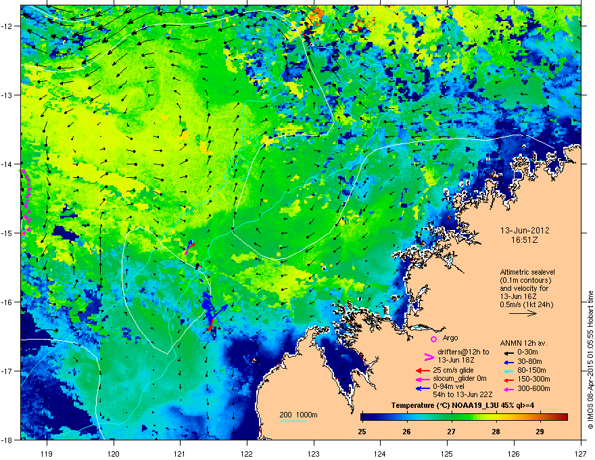Click the 54h to 13-Jun 22Z text
The height and width of the screenshot is (460, 595).
pos(462,394)
